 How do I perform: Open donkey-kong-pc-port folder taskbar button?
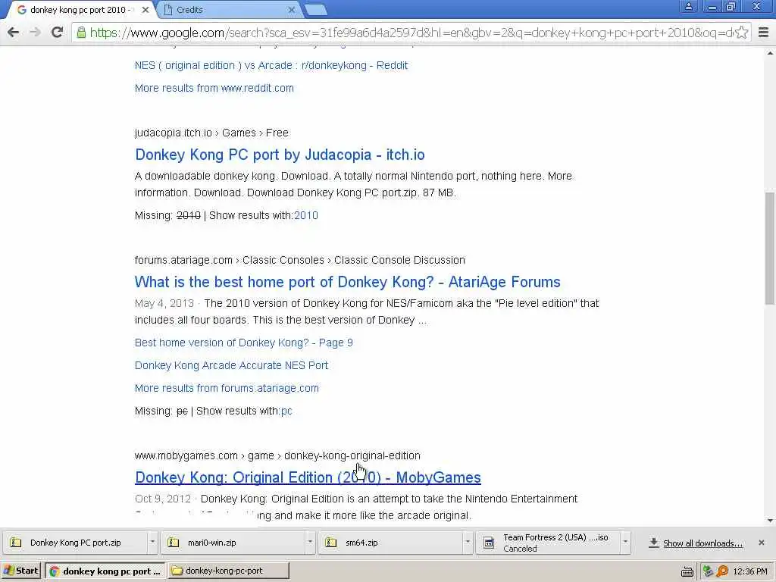(228, 571)
